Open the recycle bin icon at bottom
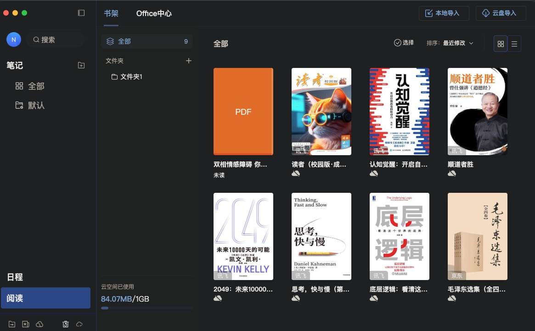Image resolution: width=535 pixels, height=331 pixels. [66, 324]
